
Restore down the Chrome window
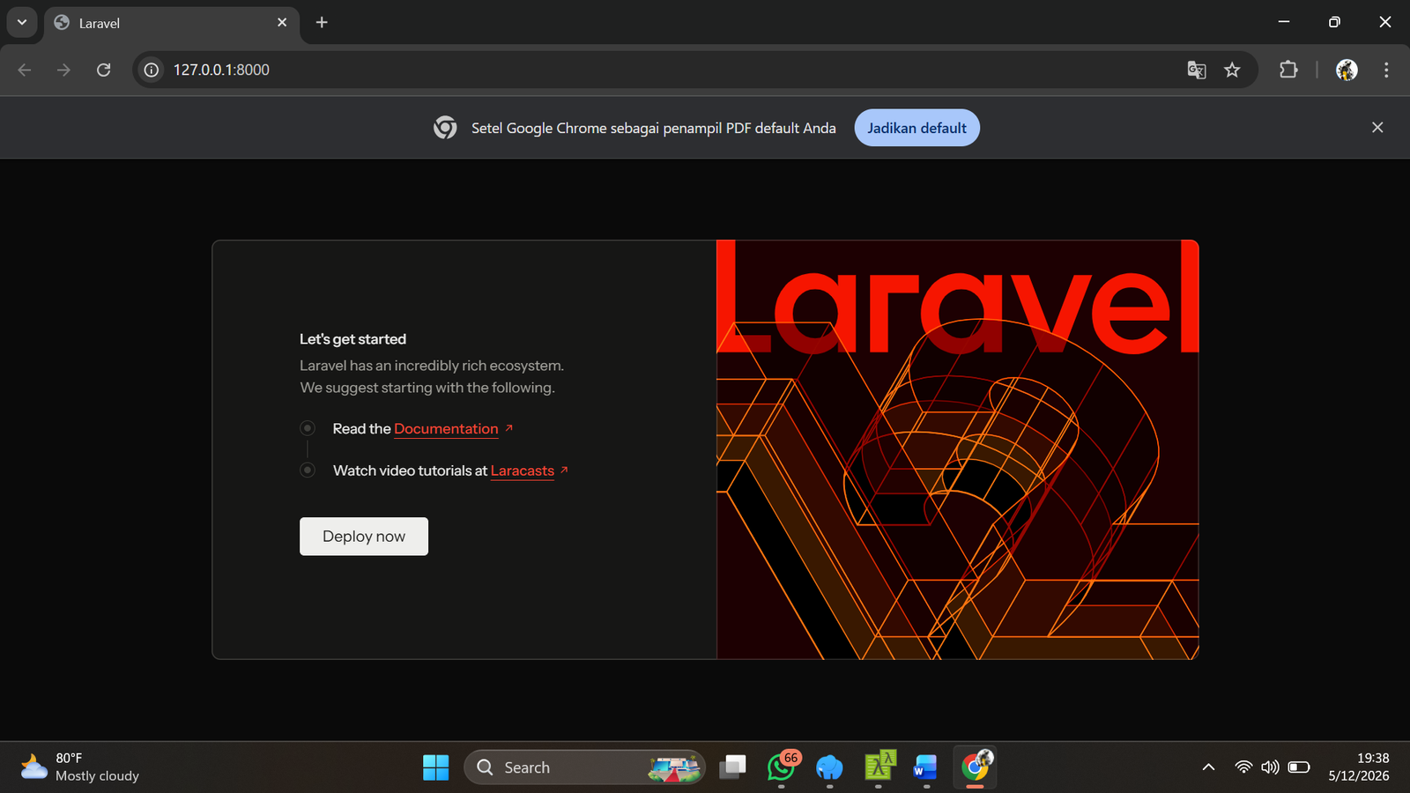click(1334, 22)
